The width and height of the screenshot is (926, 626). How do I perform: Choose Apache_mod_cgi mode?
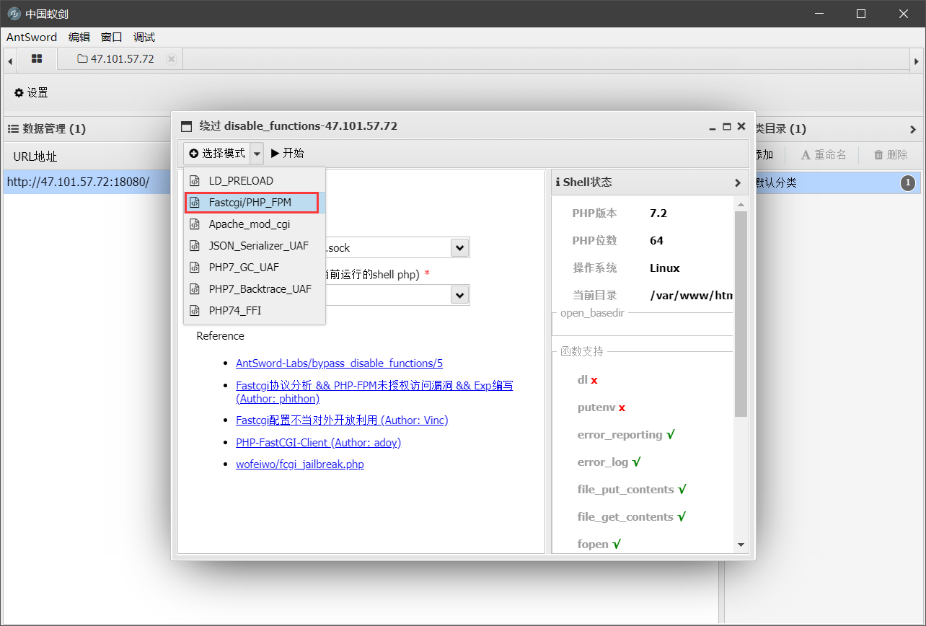coord(255,224)
